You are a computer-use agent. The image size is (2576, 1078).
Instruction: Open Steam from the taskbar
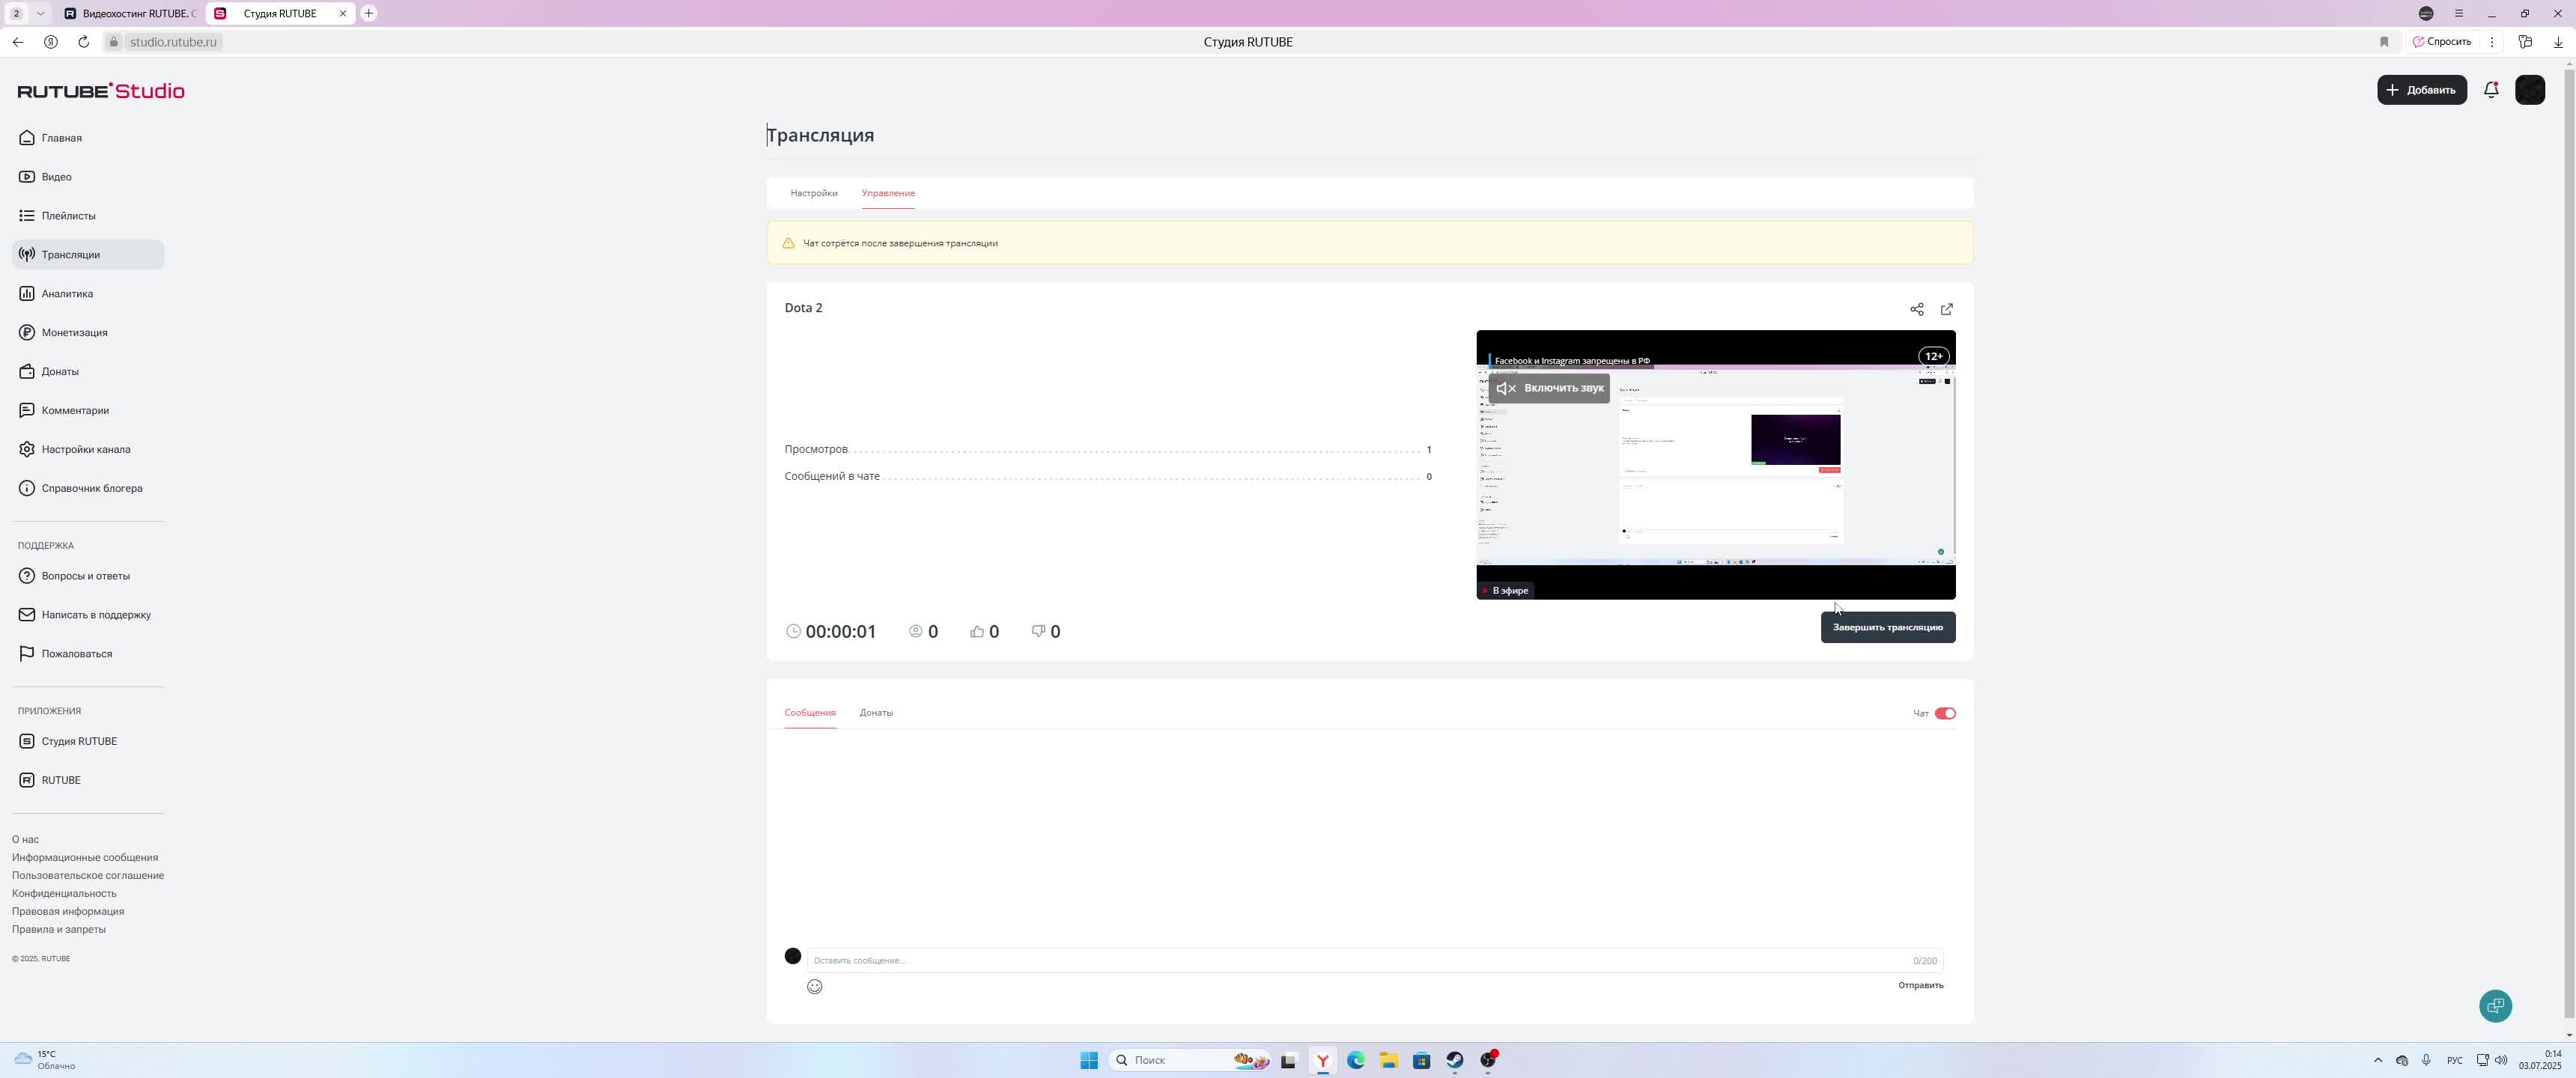1454,1061
